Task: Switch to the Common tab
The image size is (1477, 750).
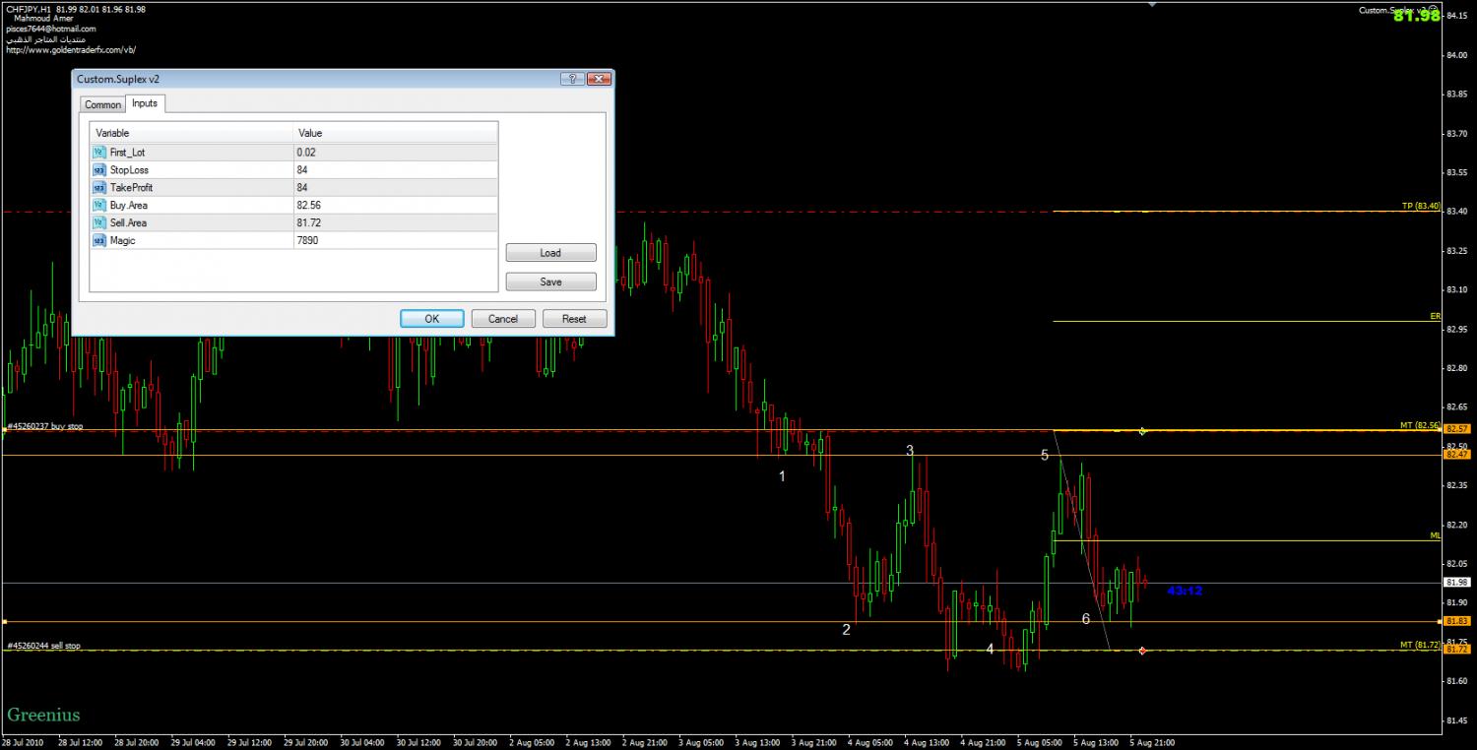Action: (102, 104)
